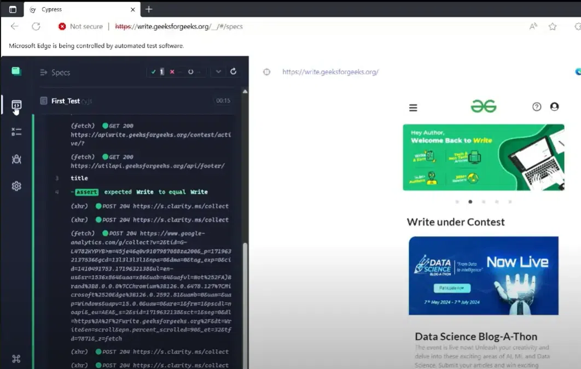581x369 pixels.
Task: Expand the Specs list toggle icon
Action: pyautogui.click(x=43, y=72)
